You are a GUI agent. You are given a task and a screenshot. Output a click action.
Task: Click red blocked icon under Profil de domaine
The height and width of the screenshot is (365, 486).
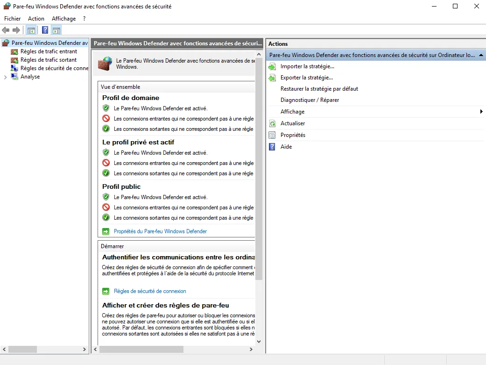106,118
